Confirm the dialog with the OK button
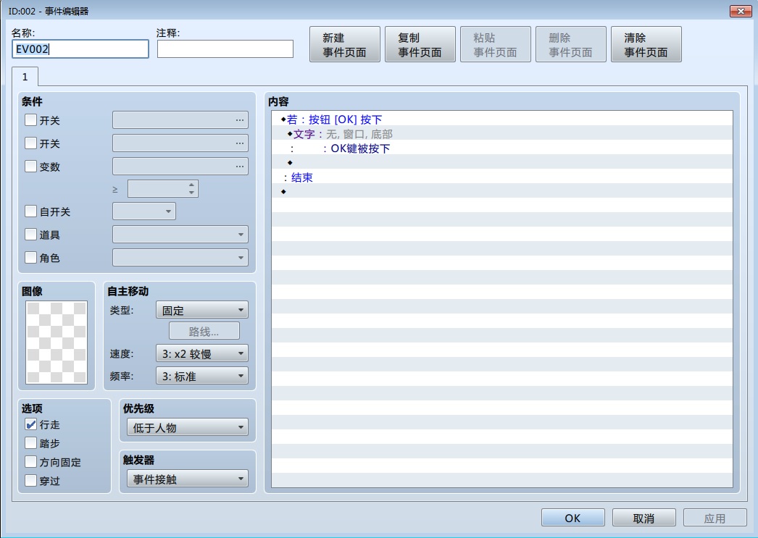Image resolution: width=758 pixels, height=538 pixels. 573,518
